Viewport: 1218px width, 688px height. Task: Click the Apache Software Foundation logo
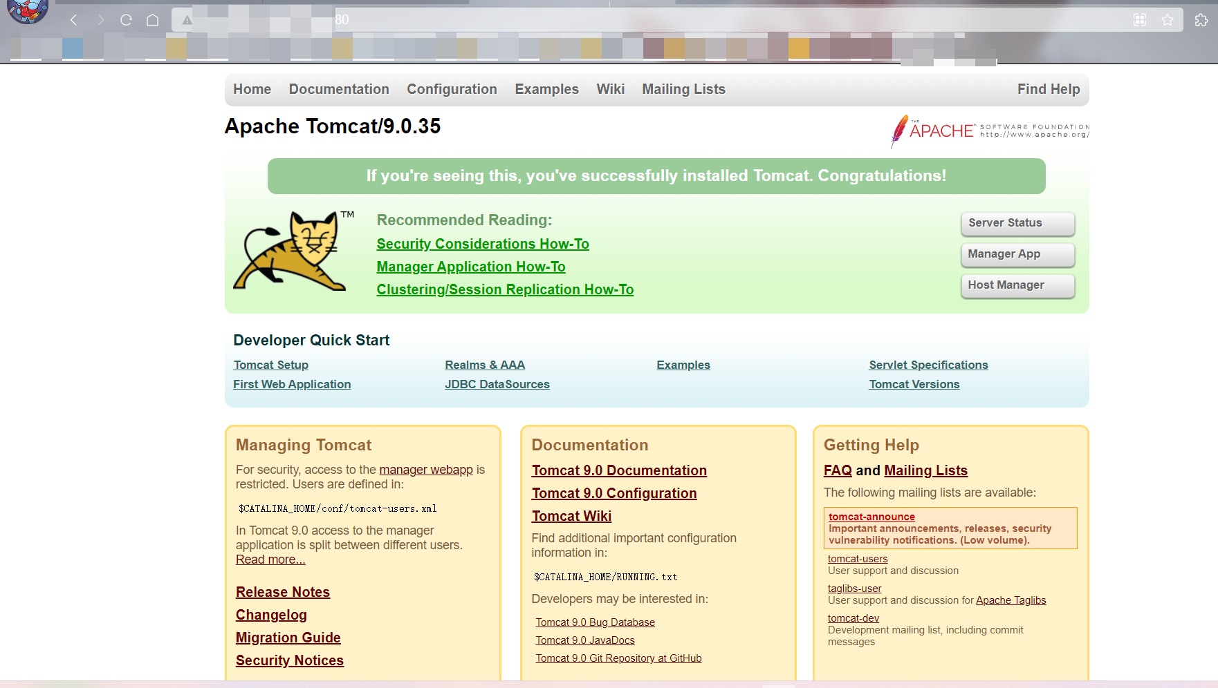990,131
